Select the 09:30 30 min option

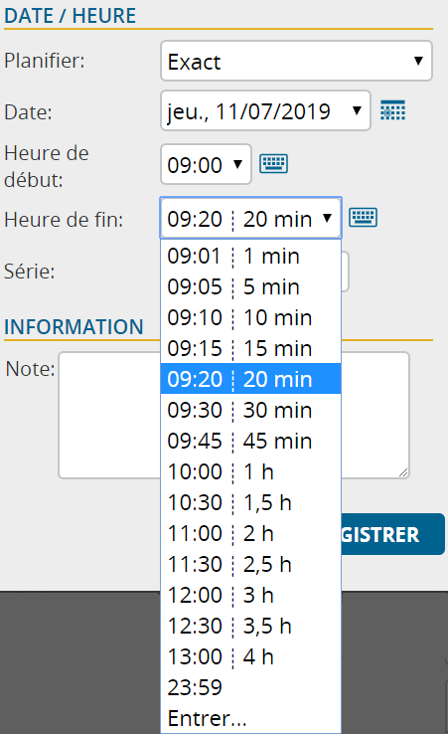point(250,410)
